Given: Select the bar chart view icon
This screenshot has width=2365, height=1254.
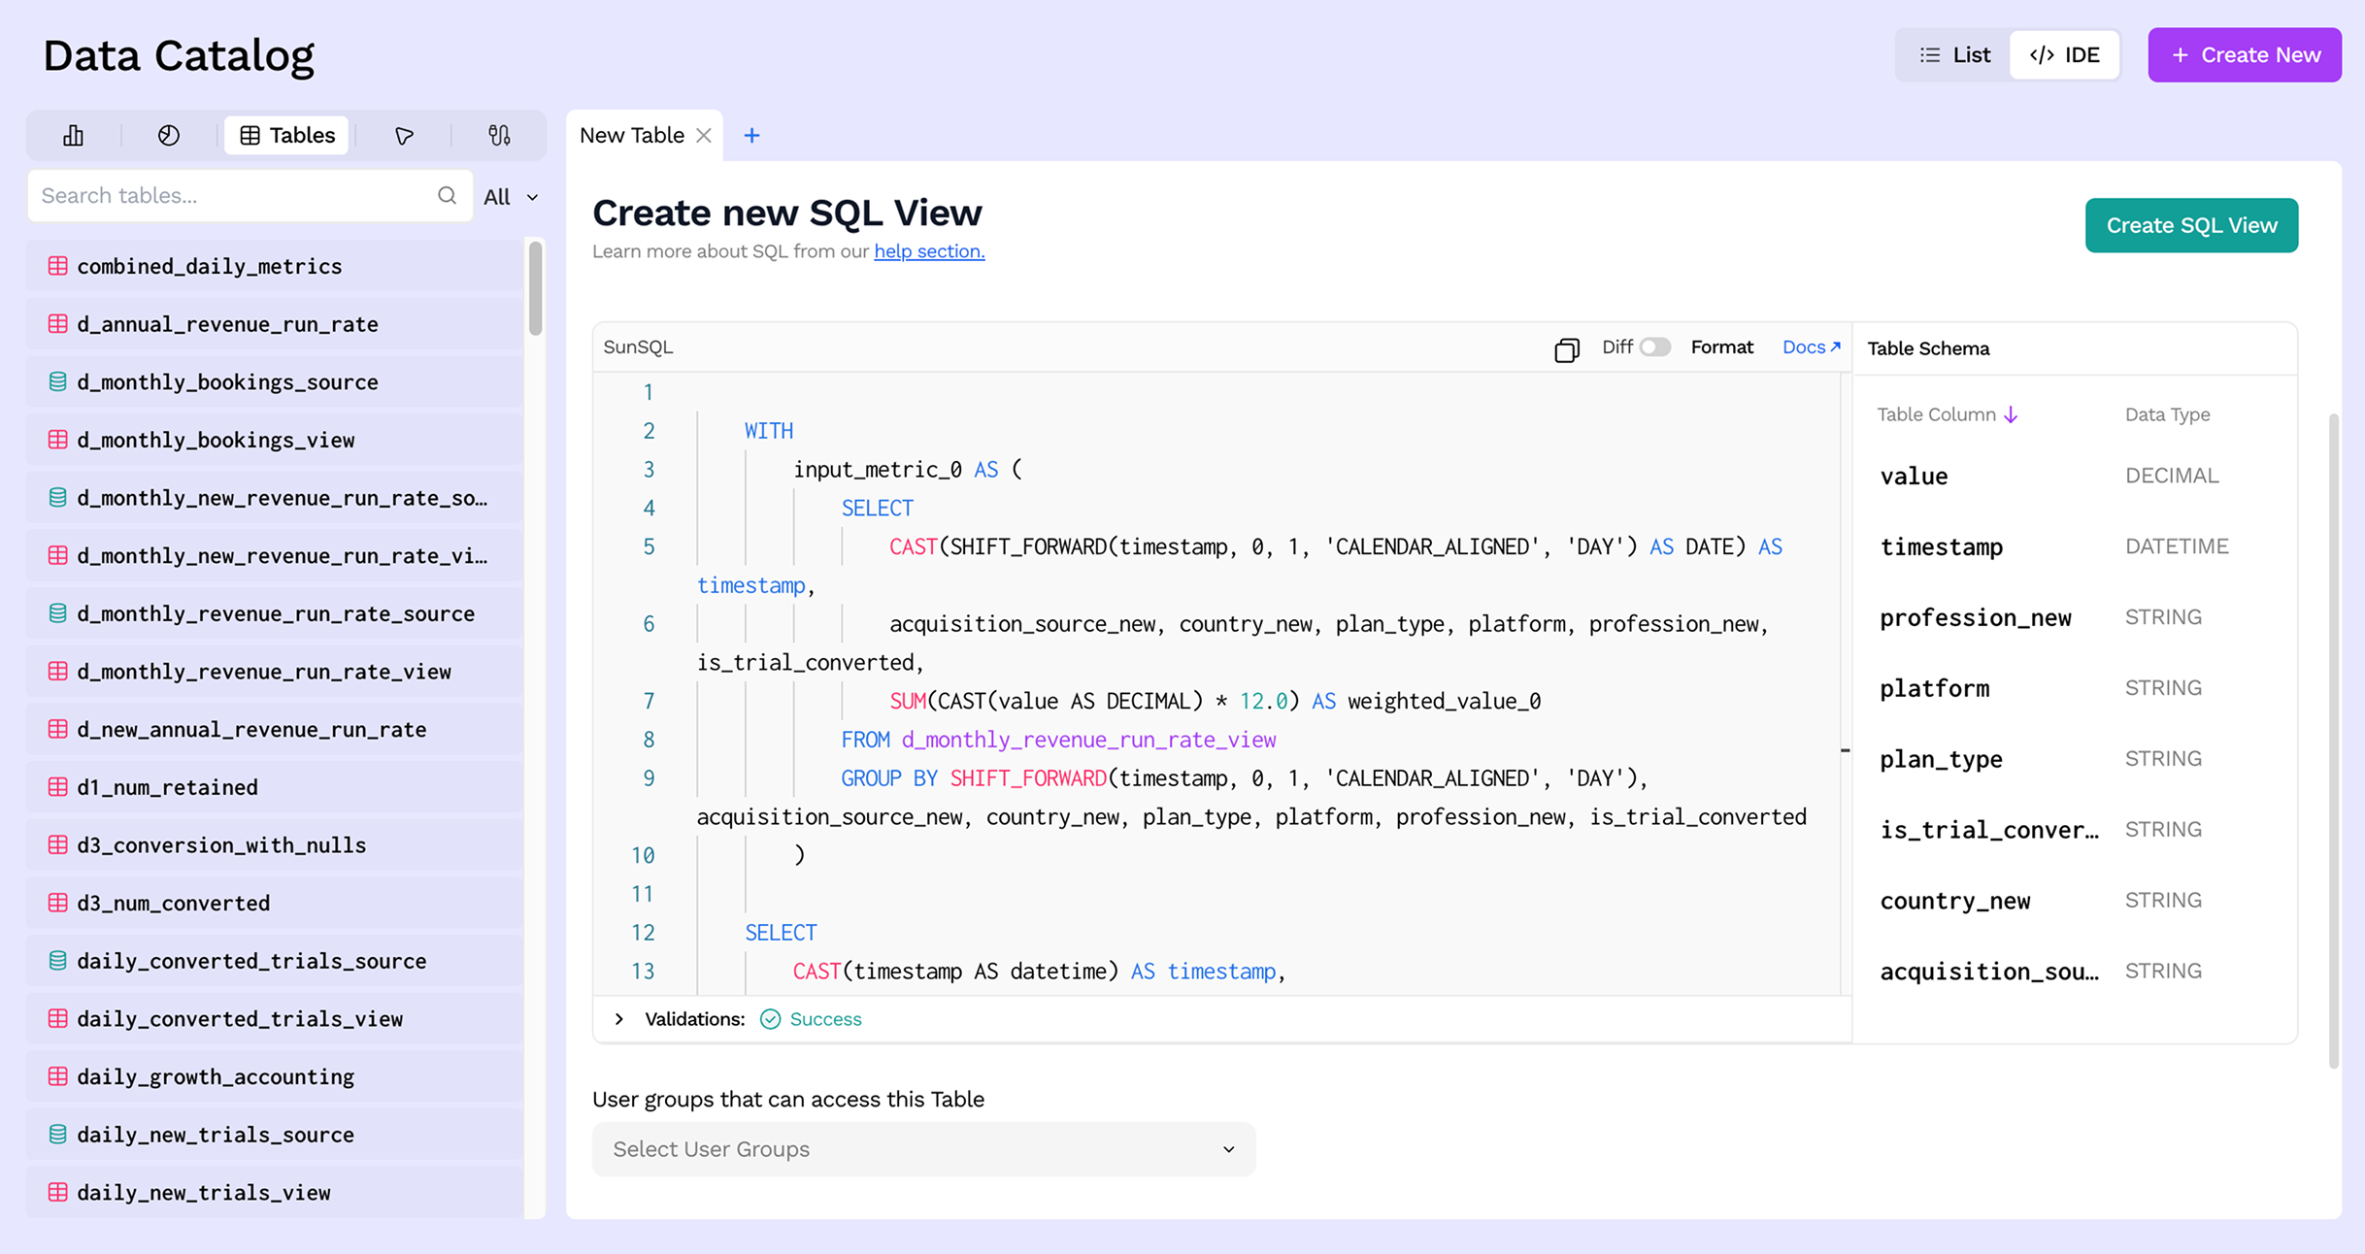Looking at the screenshot, I should 73,135.
